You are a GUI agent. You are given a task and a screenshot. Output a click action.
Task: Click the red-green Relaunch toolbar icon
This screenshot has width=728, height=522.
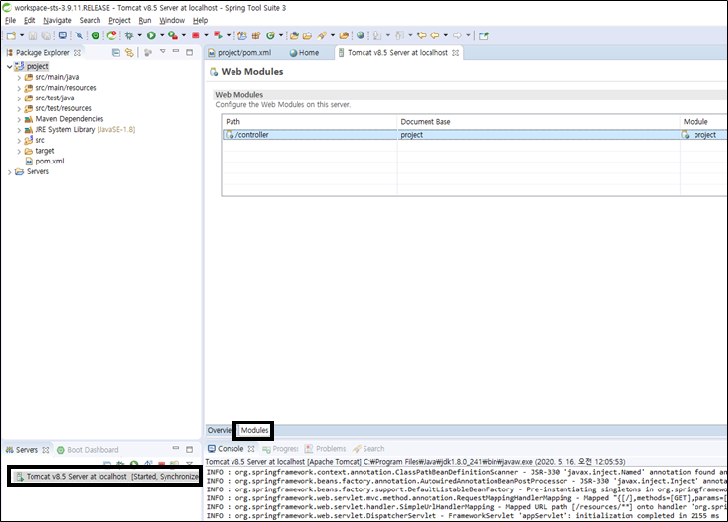(218, 35)
